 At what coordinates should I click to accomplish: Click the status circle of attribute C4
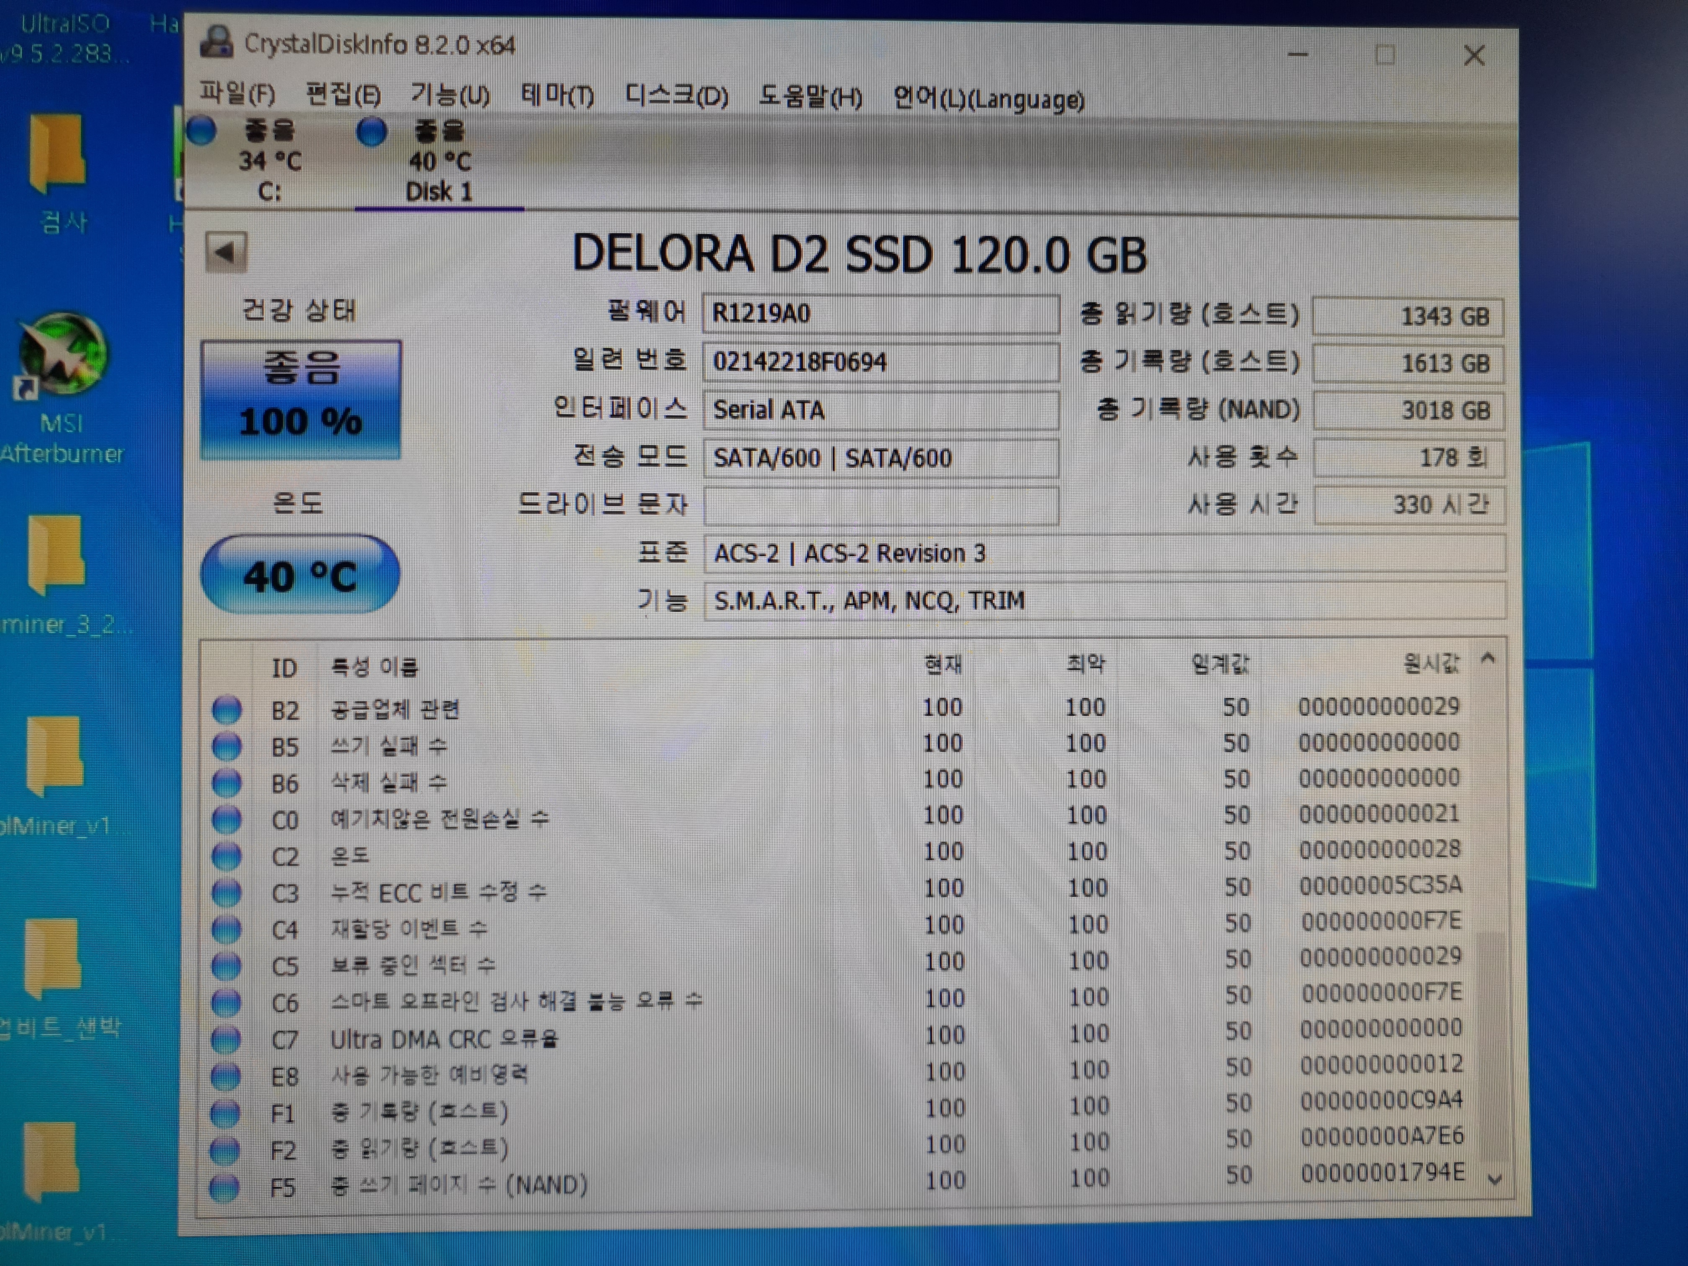tap(226, 929)
